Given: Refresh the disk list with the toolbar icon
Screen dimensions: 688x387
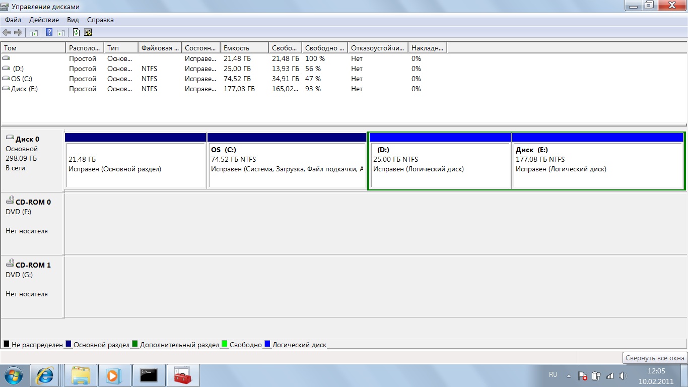Looking at the screenshot, I should [x=76, y=32].
